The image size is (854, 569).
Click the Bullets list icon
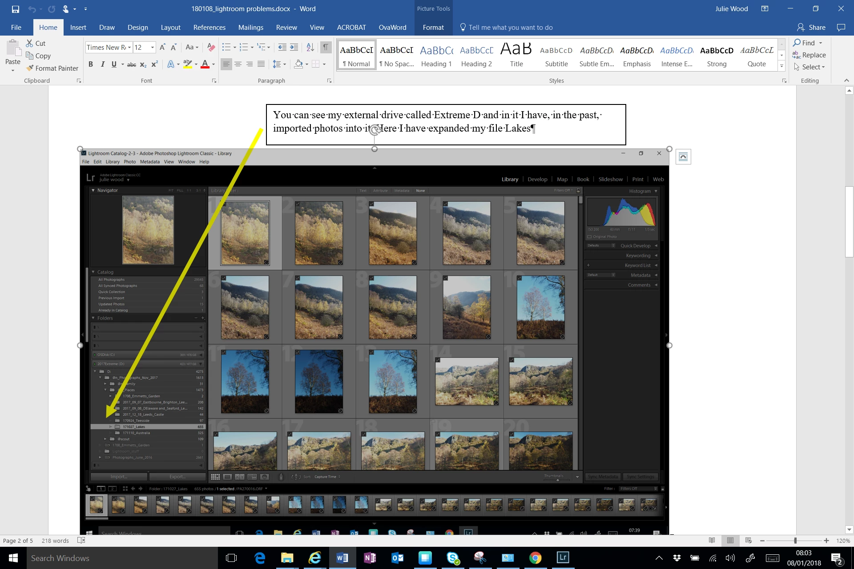pos(226,47)
